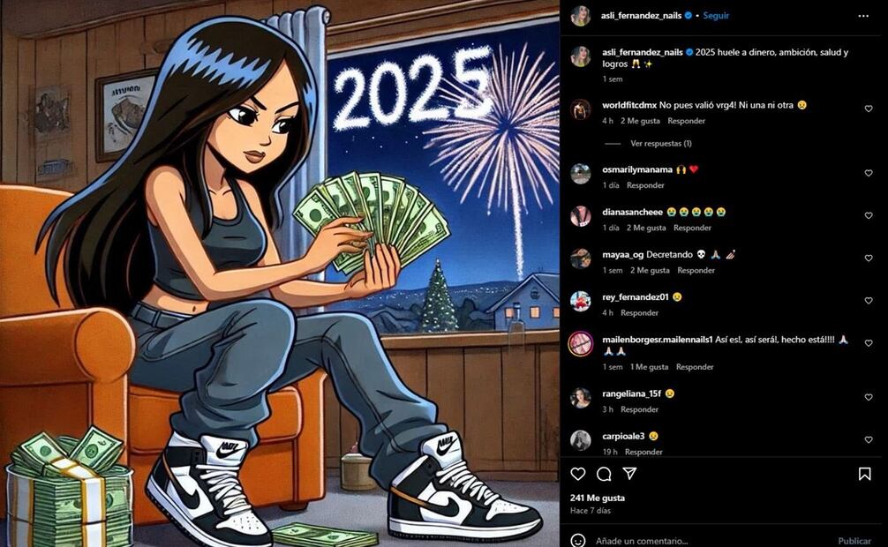Open comments via the speech bubble icon
Image resolution: width=888 pixels, height=547 pixels.
[x=604, y=474]
